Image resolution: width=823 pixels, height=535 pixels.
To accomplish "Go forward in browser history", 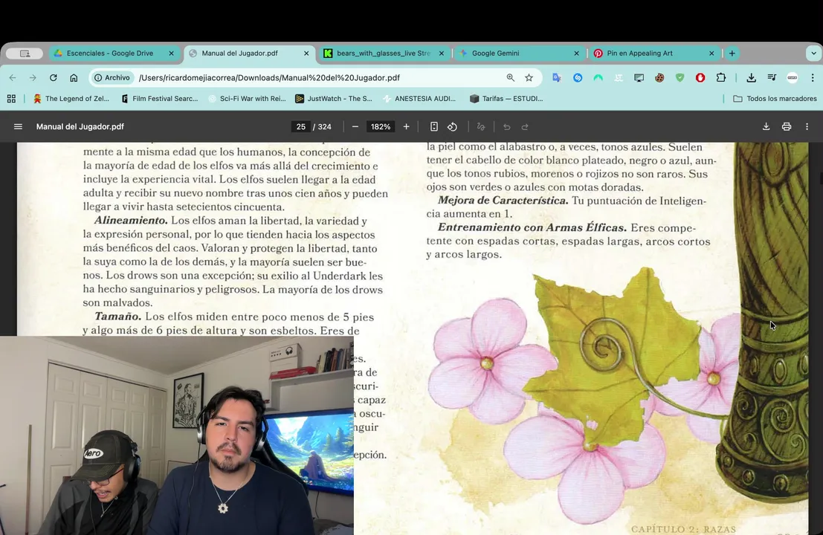I will (x=33, y=77).
